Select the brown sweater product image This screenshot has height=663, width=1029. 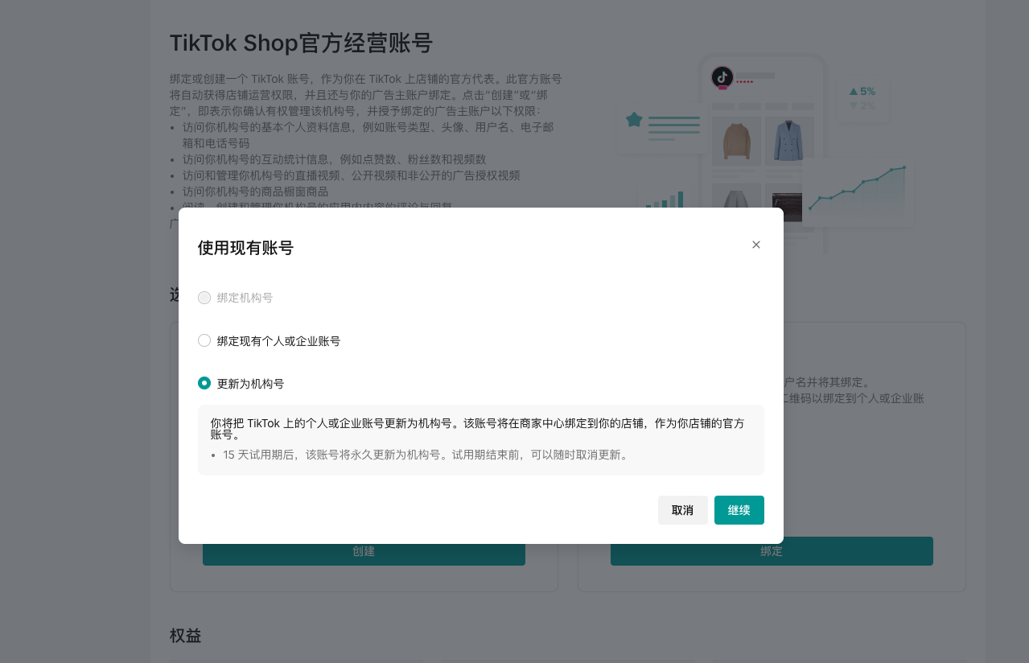coord(736,140)
